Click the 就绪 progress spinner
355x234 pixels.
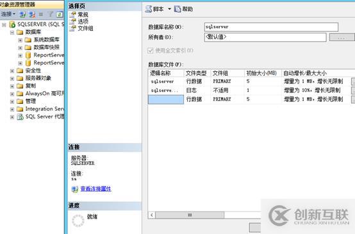(x=78, y=221)
